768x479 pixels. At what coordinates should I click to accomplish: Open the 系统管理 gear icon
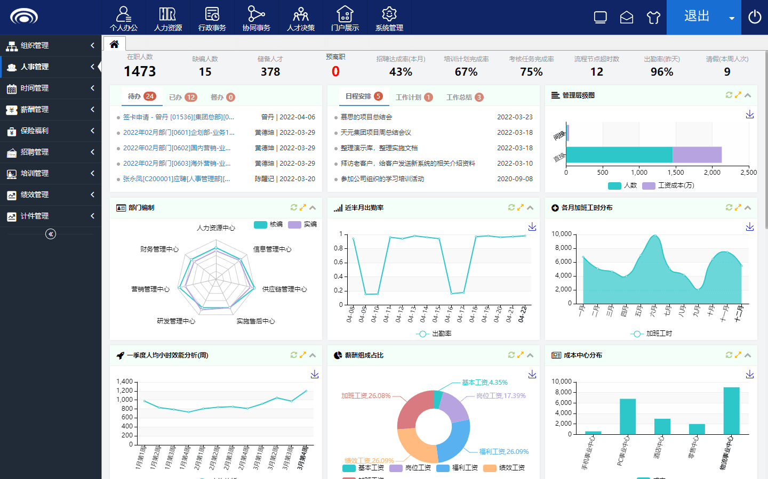pyautogui.click(x=389, y=18)
